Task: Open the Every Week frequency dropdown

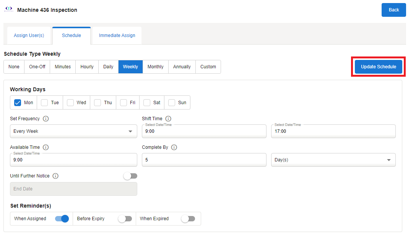Action: point(73,131)
